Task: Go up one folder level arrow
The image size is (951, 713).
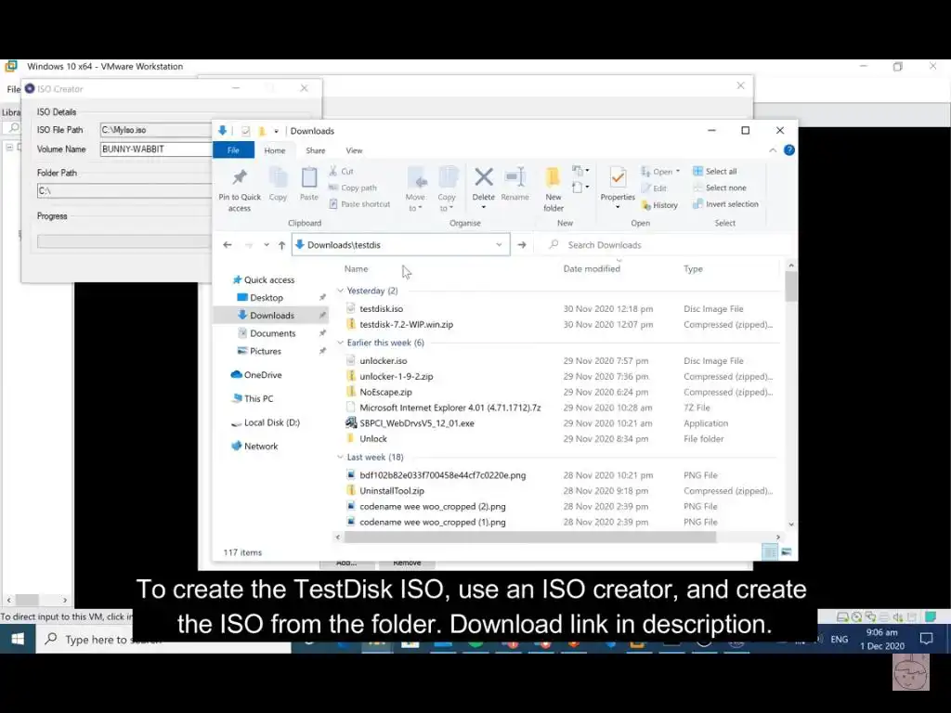Action: pyautogui.click(x=281, y=245)
